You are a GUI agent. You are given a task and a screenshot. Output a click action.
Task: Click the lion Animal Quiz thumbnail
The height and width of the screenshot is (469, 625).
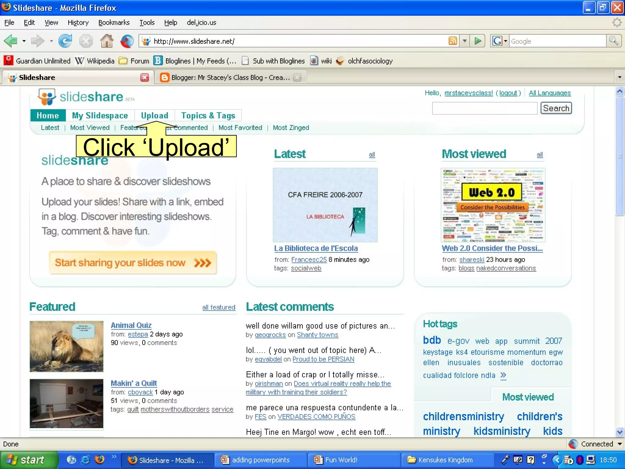point(67,346)
